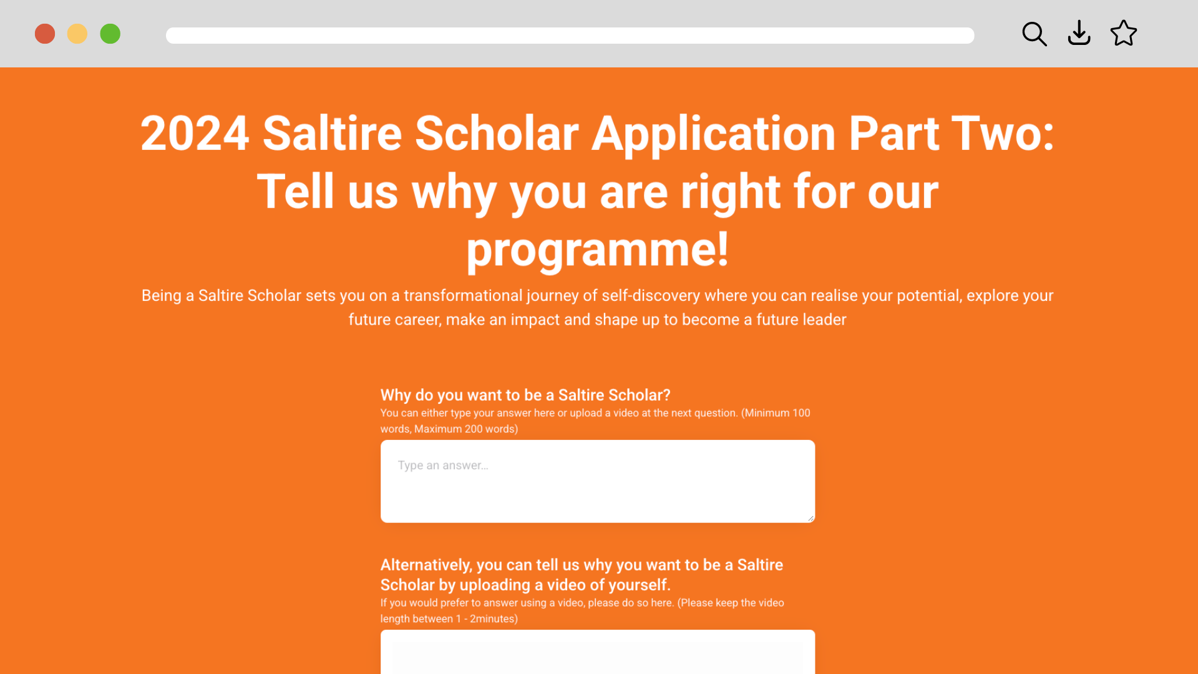This screenshot has width=1198, height=674.
Task: Click the magnifying glass search icon
Action: coord(1034,34)
